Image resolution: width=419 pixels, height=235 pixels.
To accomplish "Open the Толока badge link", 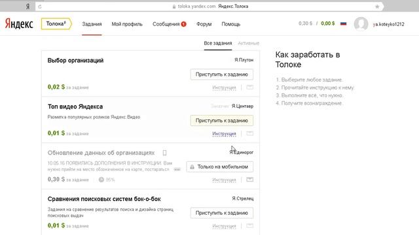I will click(56, 23).
